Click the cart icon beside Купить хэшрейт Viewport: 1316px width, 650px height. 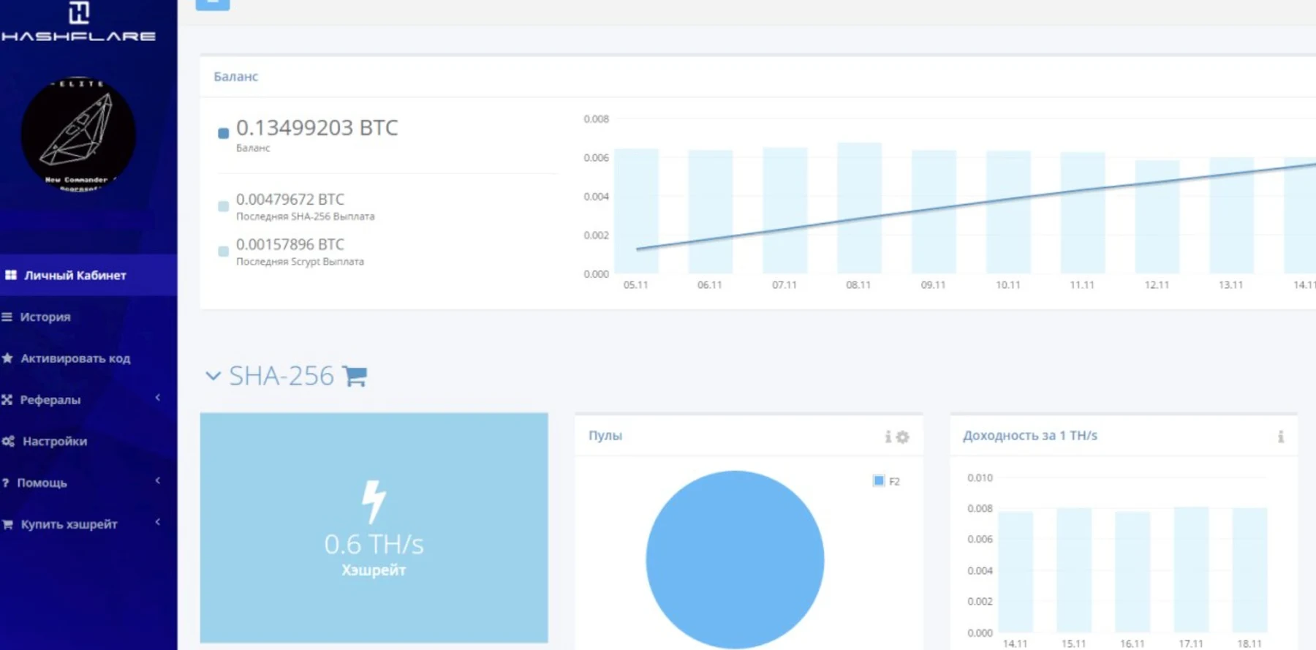(7, 524)
